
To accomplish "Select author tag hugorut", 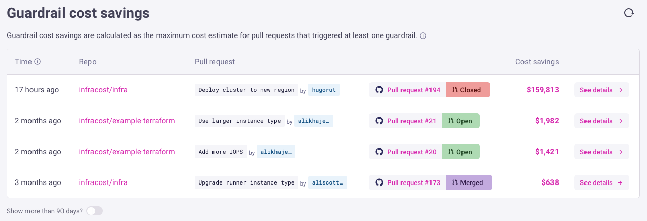I will point(323,90).
